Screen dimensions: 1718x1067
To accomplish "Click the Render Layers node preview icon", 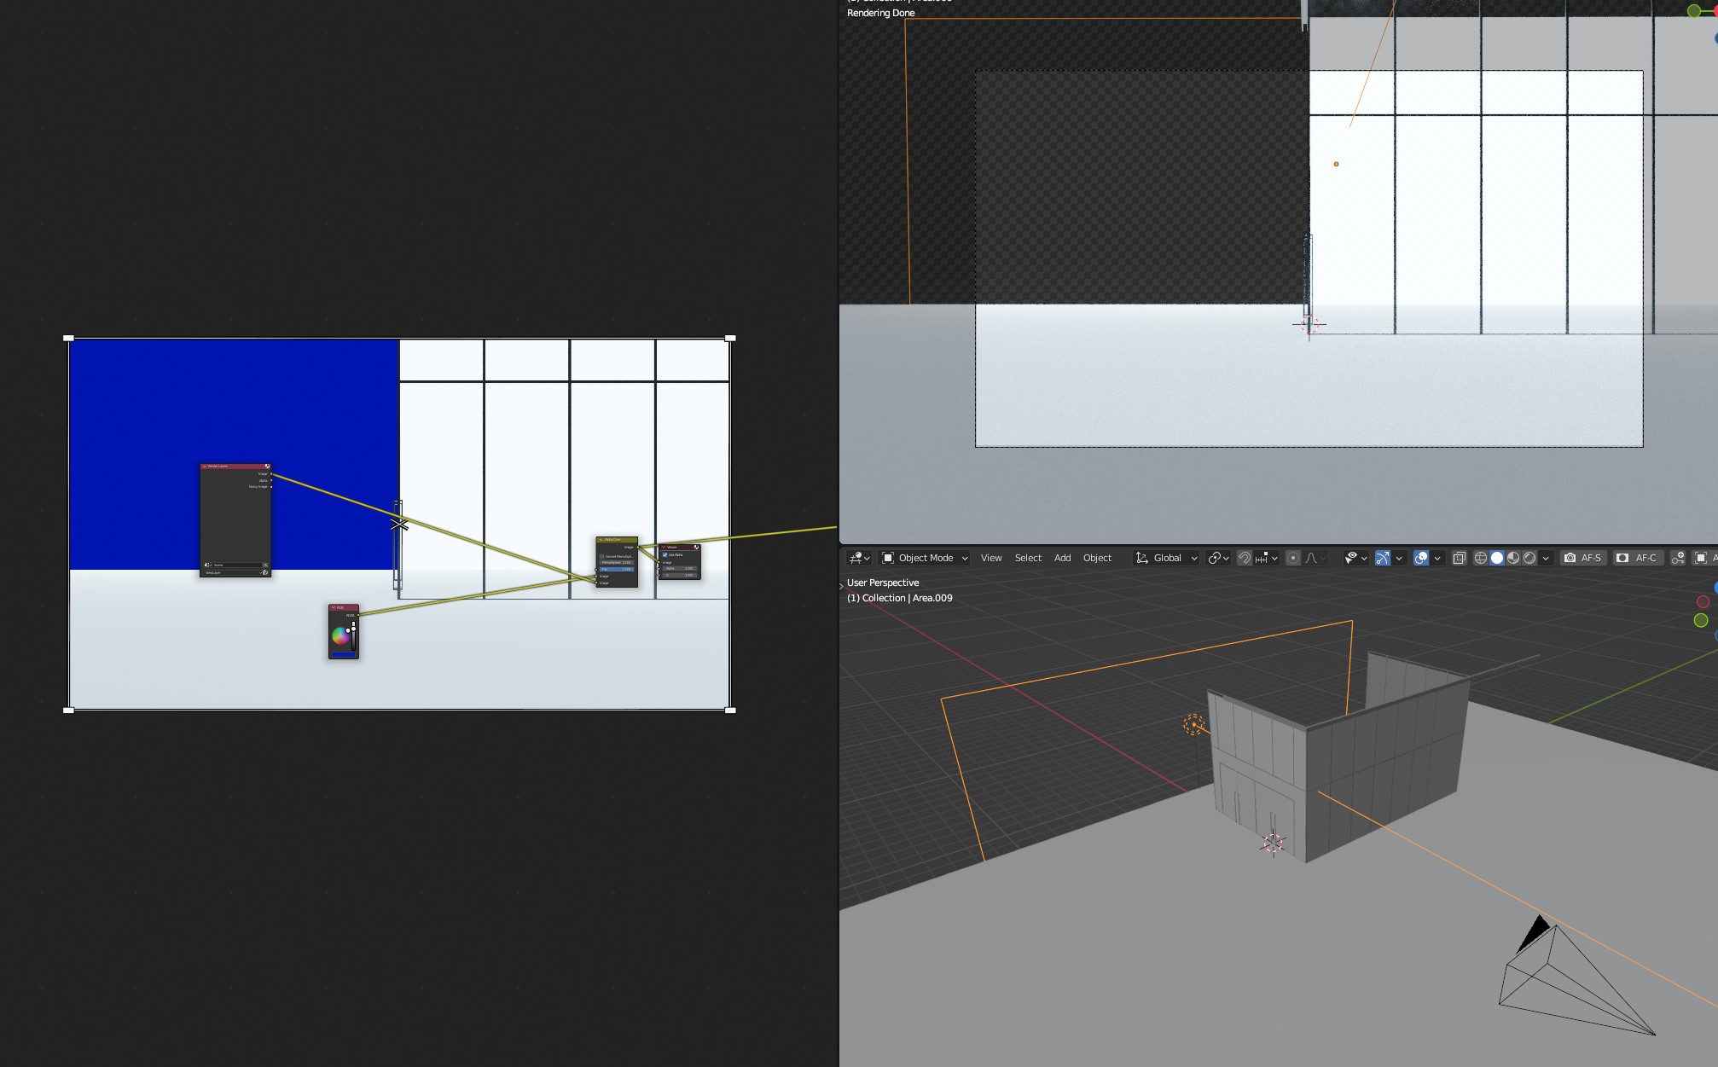I will coord(267,466).
